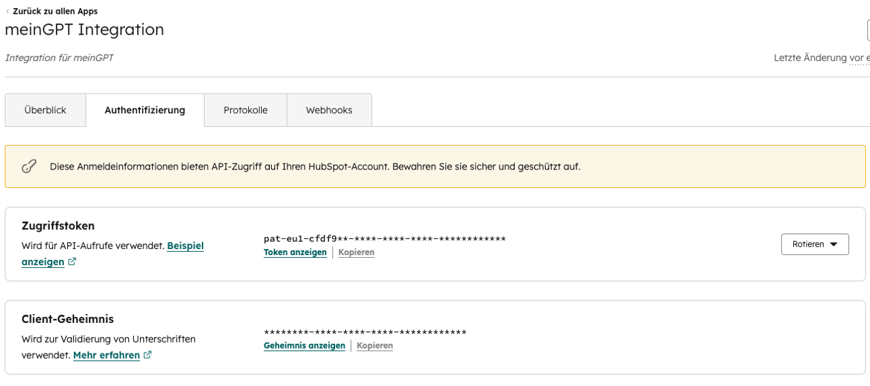Click the 'Integration für meinGPT' description
This screenshot has width=870, height=386.
59,58
